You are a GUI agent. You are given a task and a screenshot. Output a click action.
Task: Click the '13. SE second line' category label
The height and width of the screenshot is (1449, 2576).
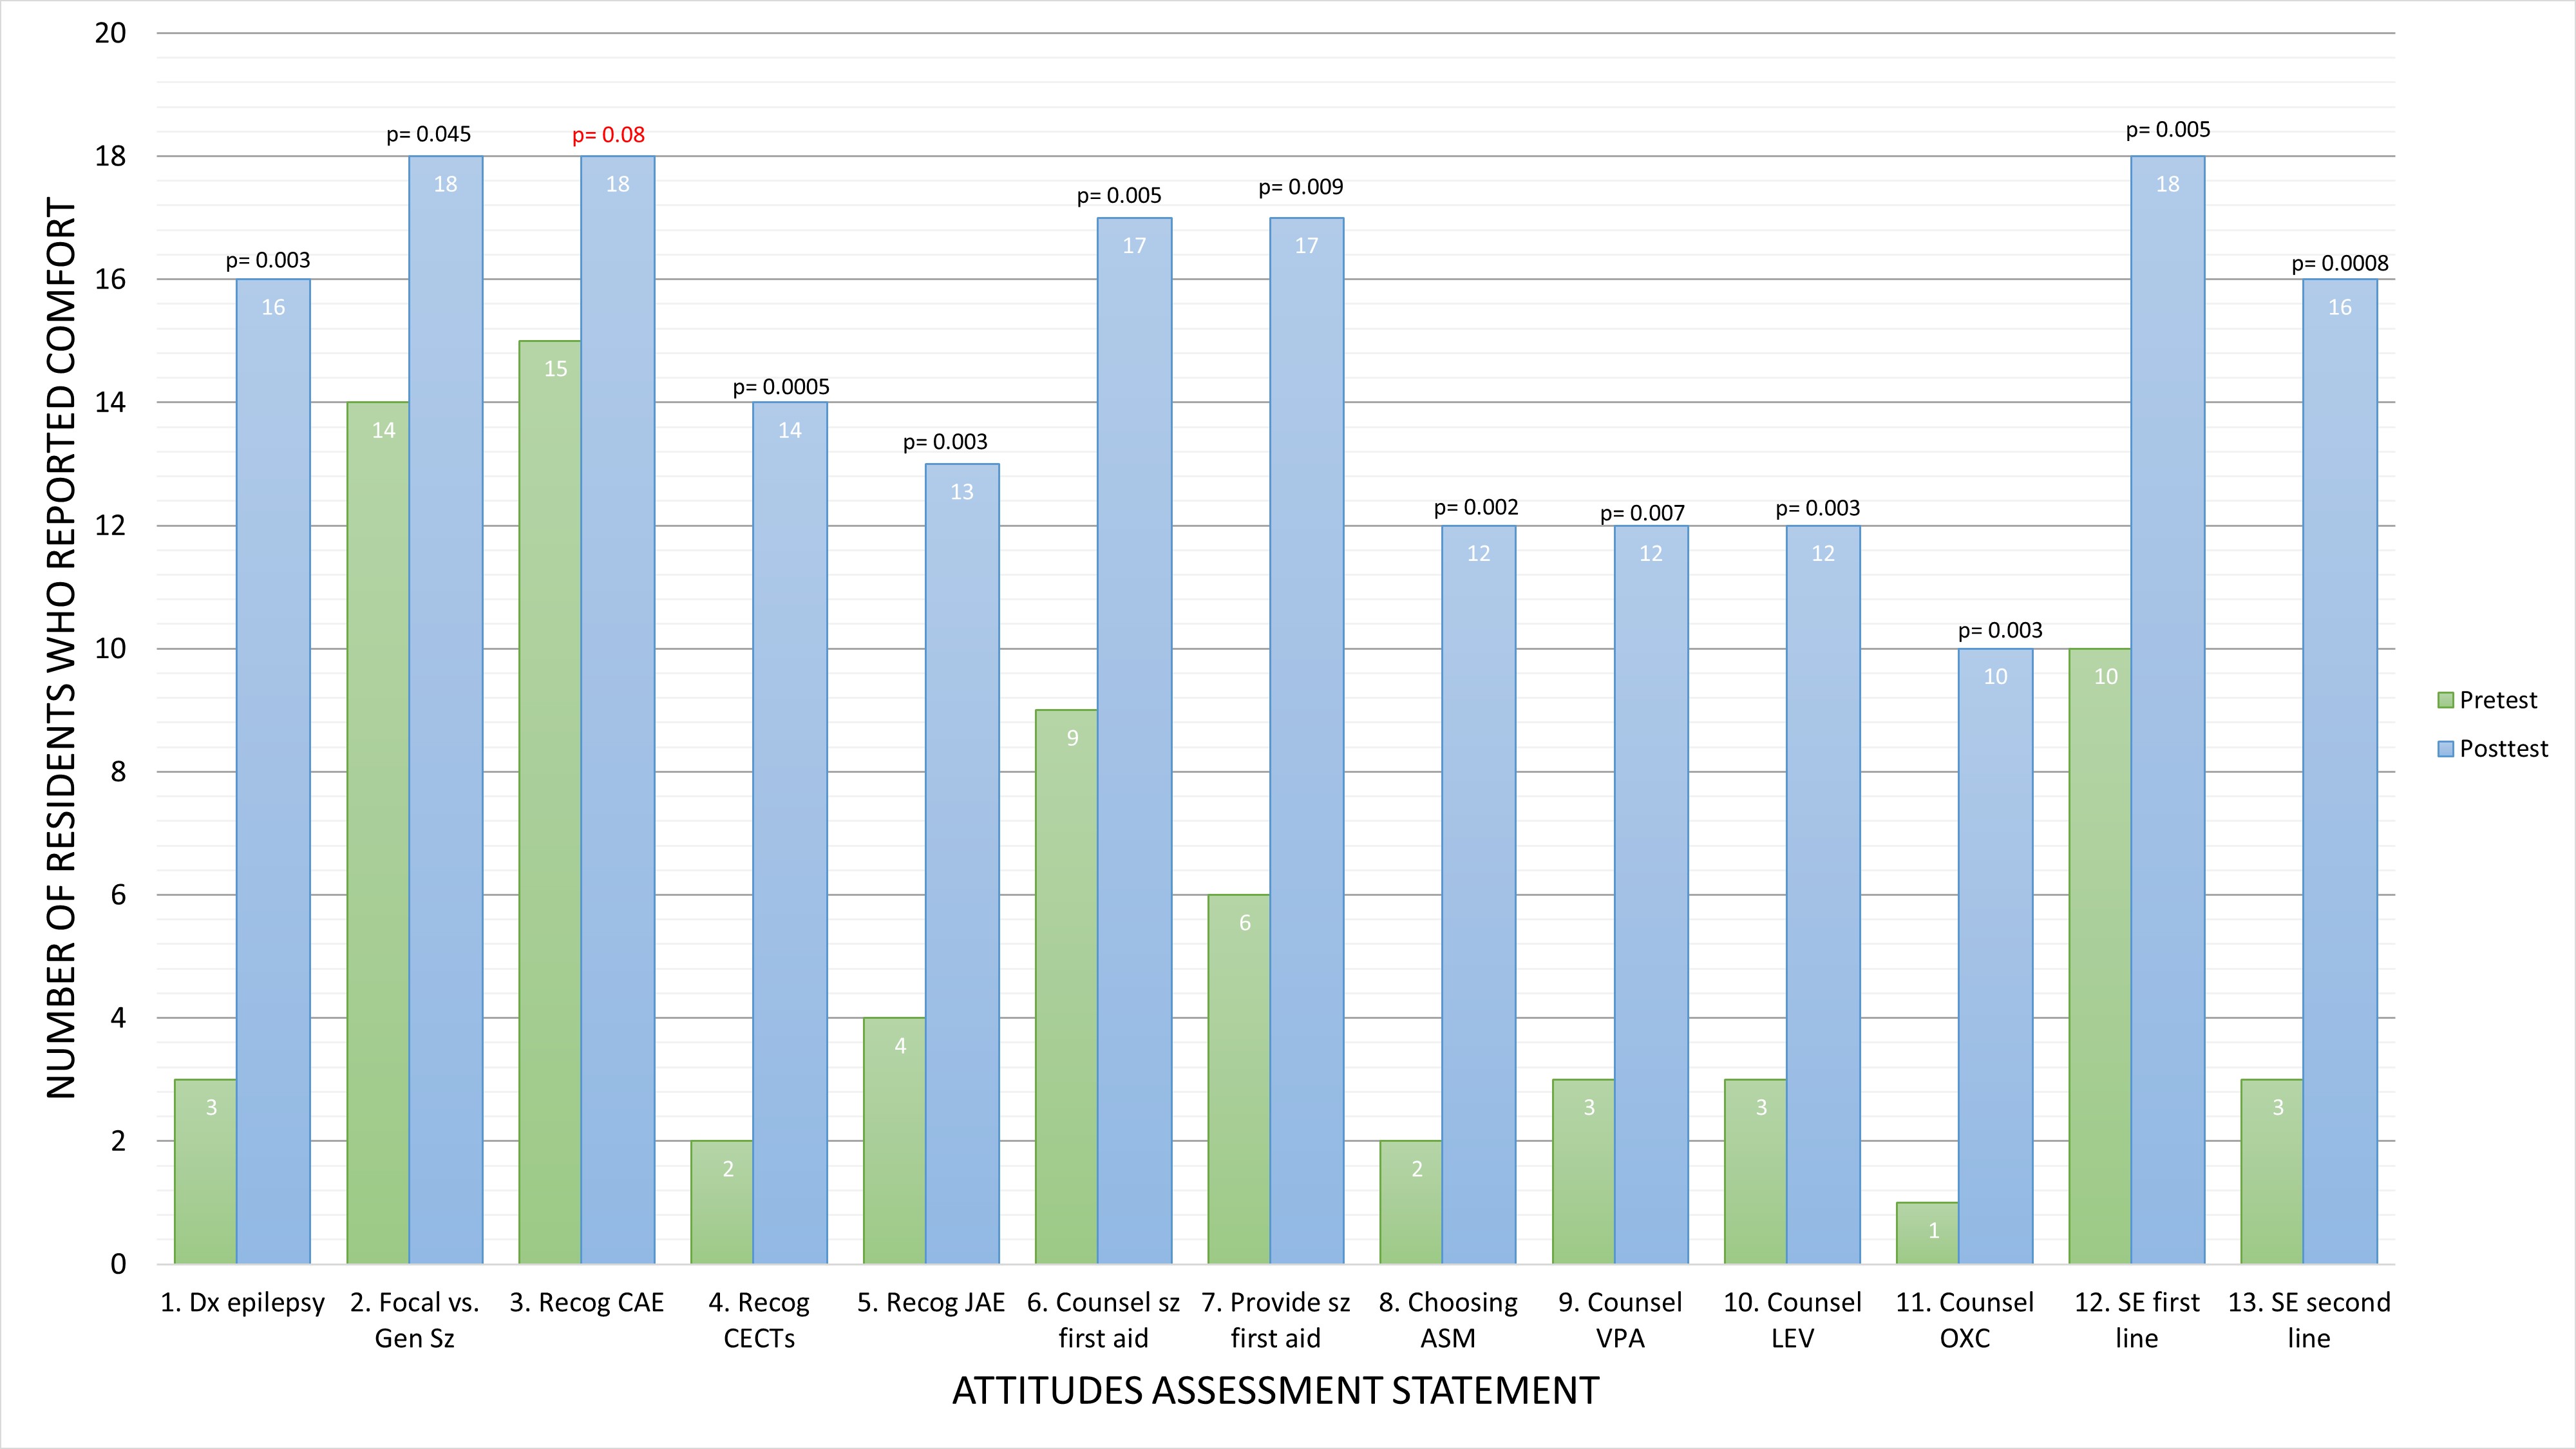[2308, 1320]
